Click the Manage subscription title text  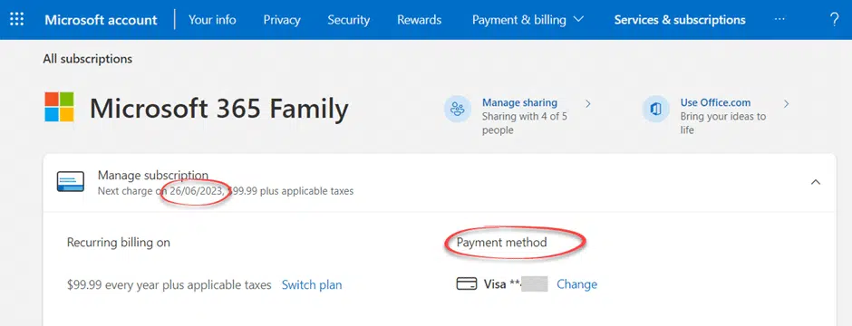pyautogui.click(x=153, y=175)
